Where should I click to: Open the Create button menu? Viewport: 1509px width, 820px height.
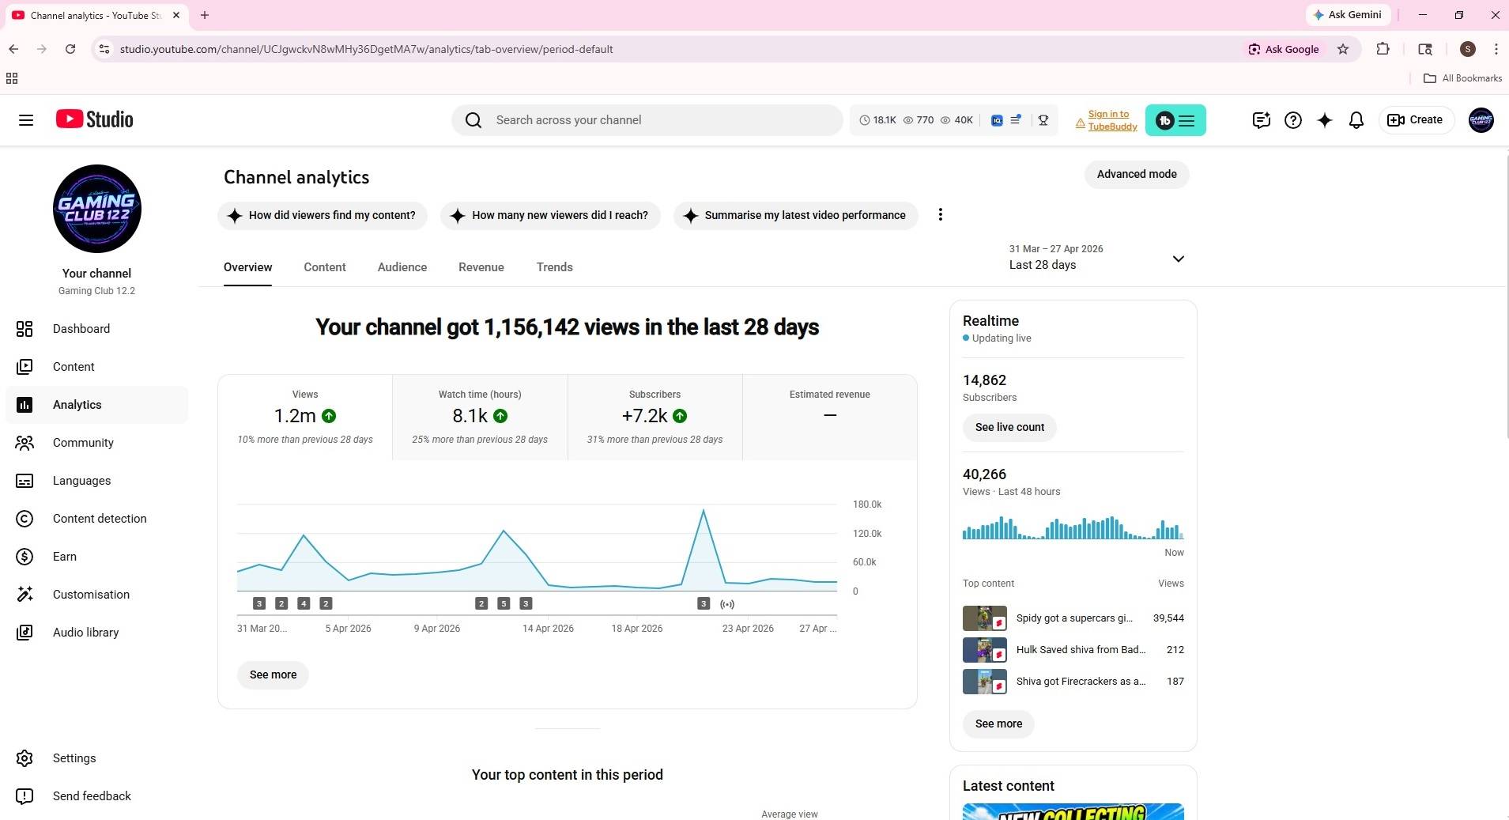(x=1416, y=120)
